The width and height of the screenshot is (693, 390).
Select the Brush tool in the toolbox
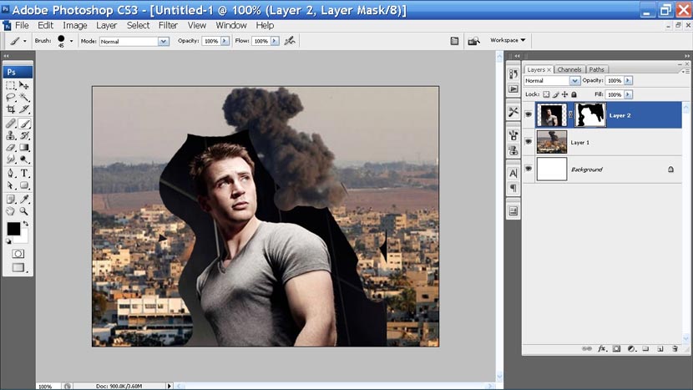[25, 124]
